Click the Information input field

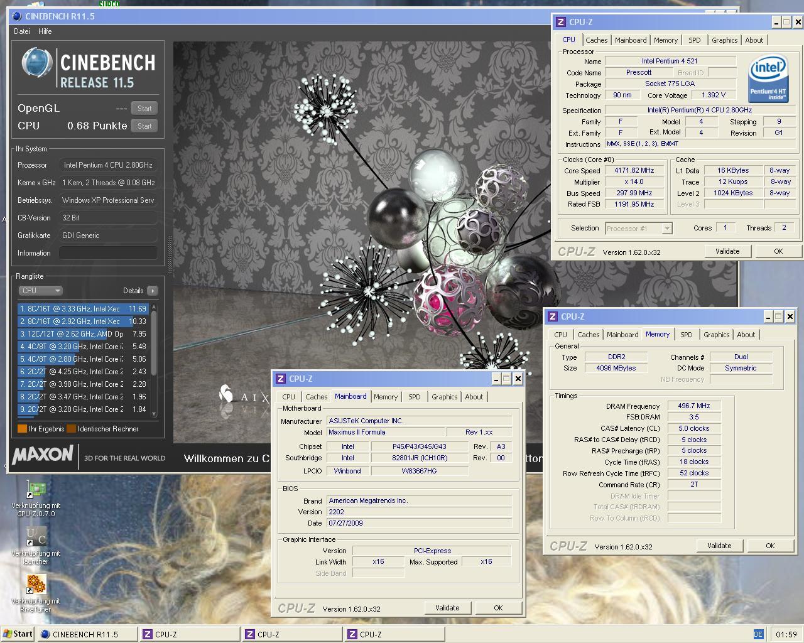click(108, 253)
